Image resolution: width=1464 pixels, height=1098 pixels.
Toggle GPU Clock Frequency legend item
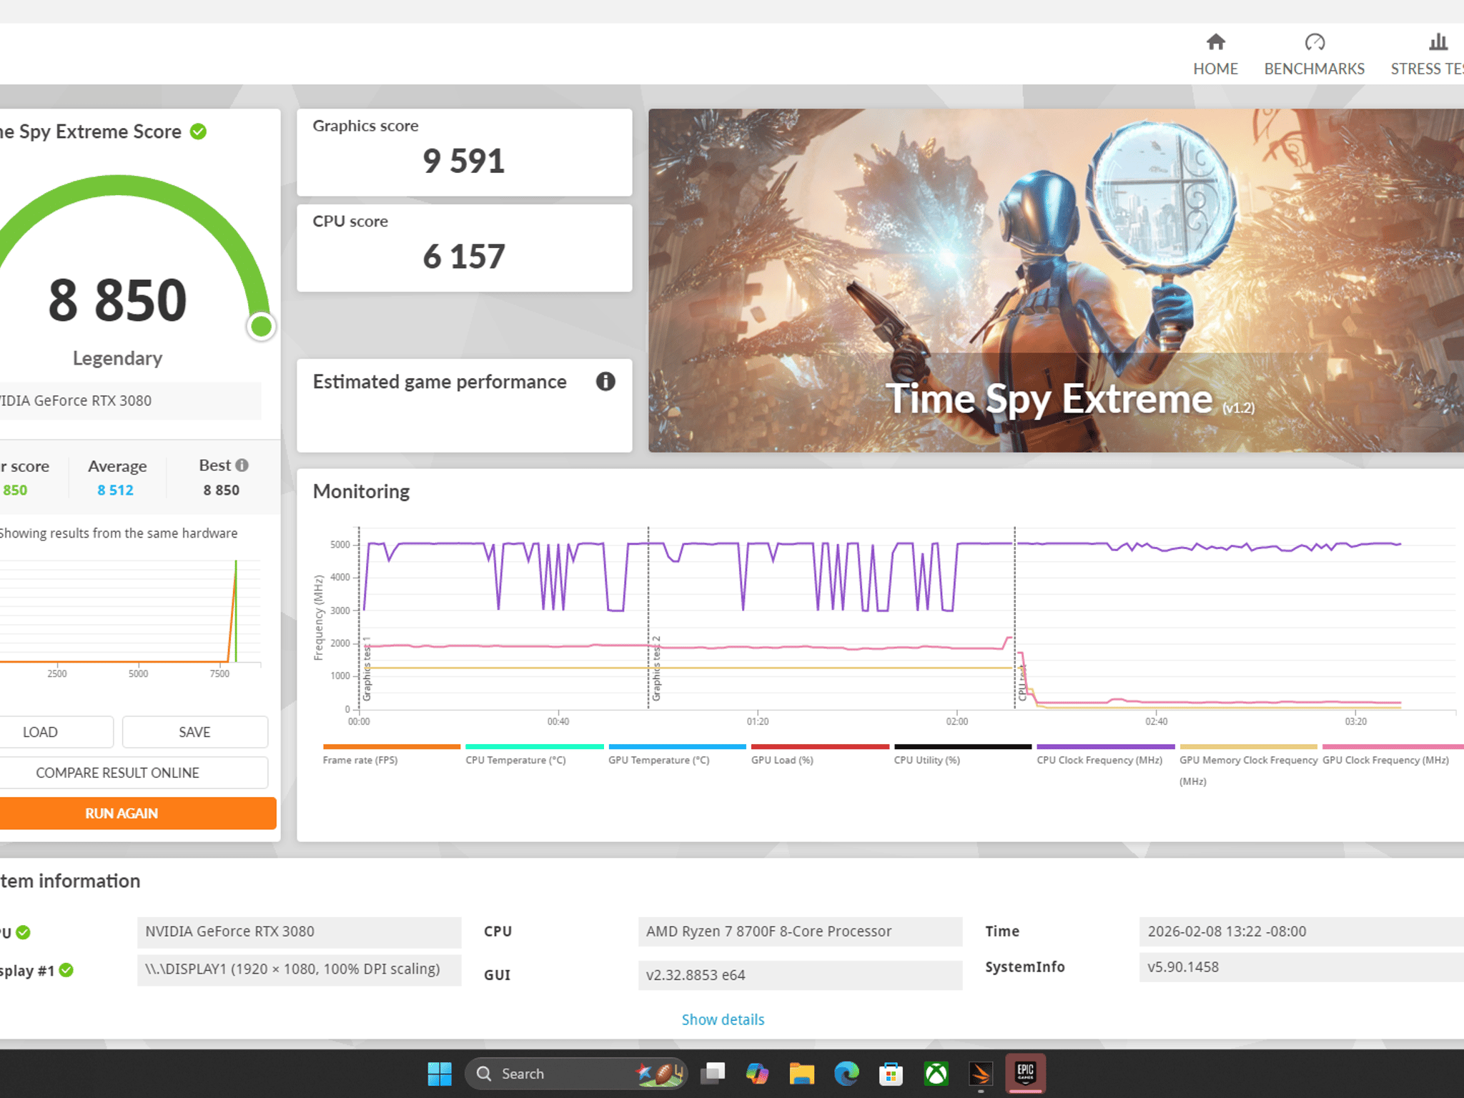(x=1392, y=755)
